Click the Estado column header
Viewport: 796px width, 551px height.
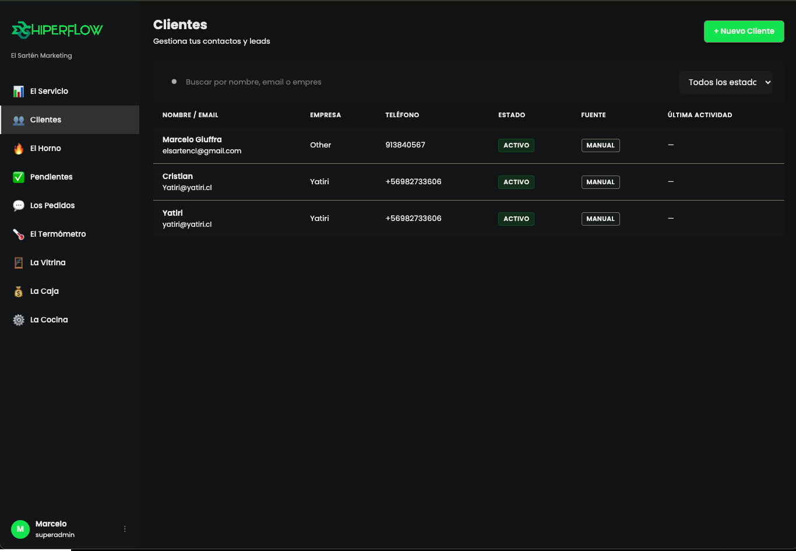tap(512, 115)
